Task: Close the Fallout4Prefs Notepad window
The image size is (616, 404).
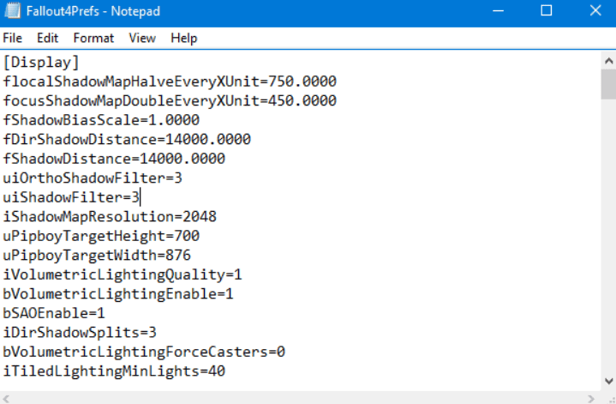Action: click(595, 10)
